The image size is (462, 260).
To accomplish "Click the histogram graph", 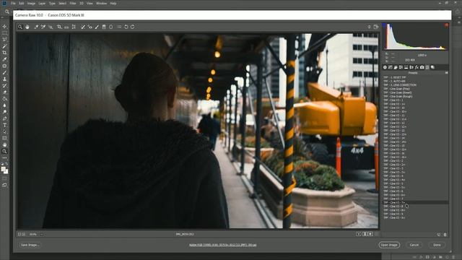I will [x=416, y=36].
